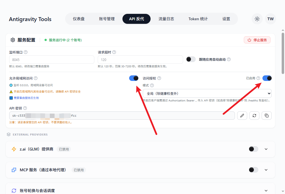The width and height of the screenshot is (285, 194).
Task: Expand the 账号轮换与会话调度 section
Action: click(x=266, y=191)
